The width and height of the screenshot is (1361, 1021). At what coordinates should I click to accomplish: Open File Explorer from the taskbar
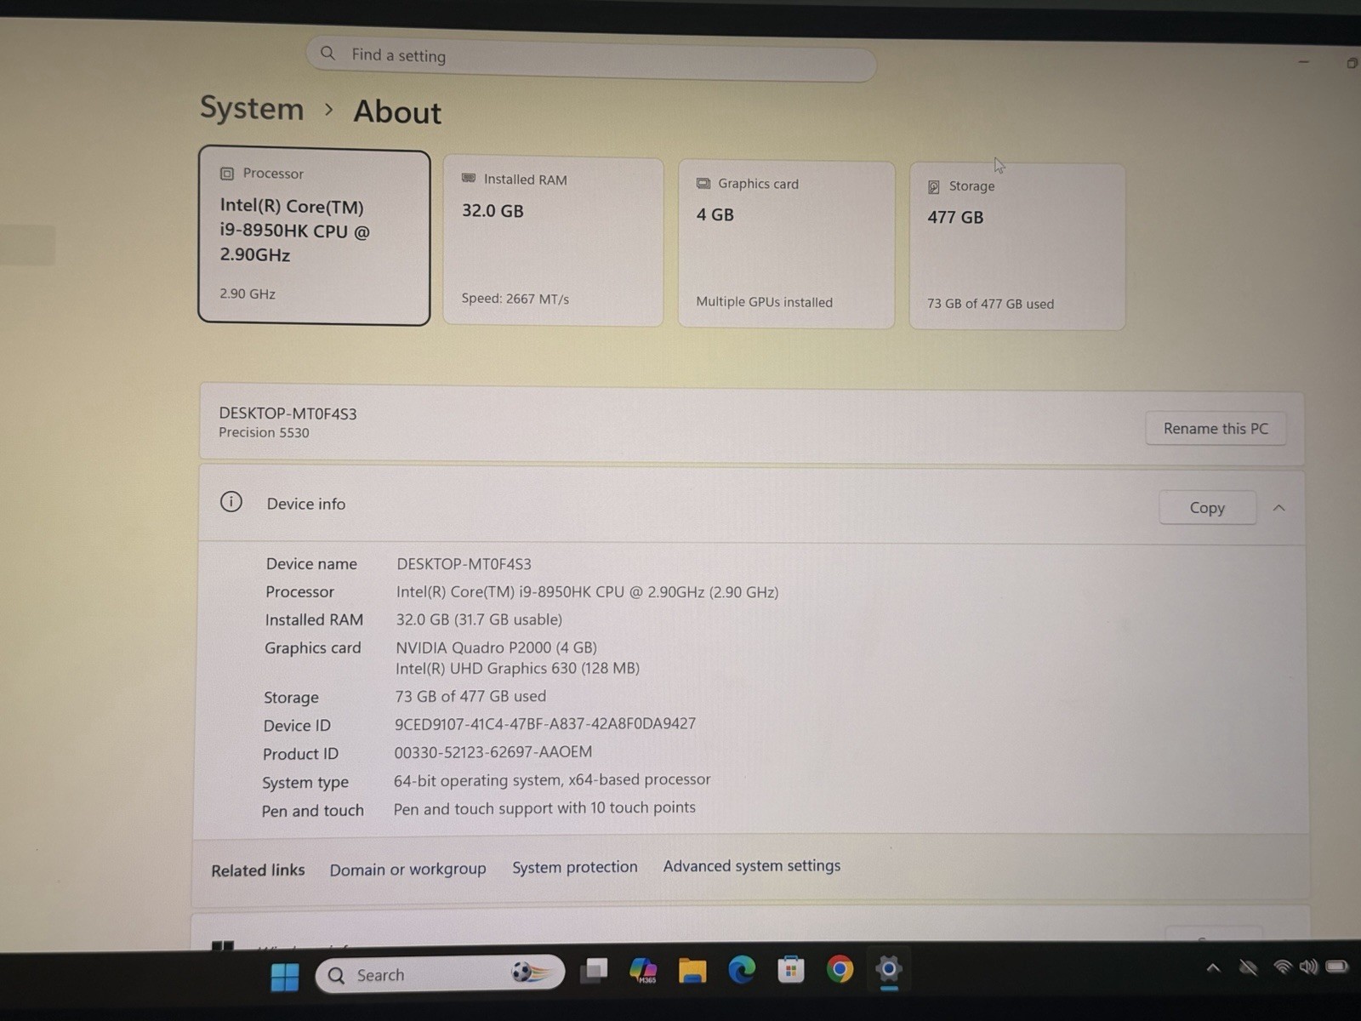click(x=692, y=970)
